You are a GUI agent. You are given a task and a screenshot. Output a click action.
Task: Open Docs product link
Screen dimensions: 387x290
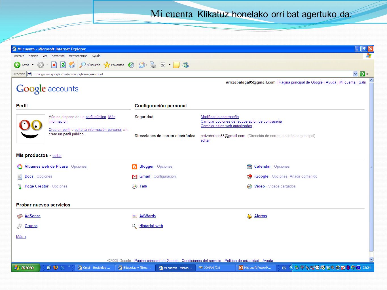pyautogui.click(x=29, y=176)
